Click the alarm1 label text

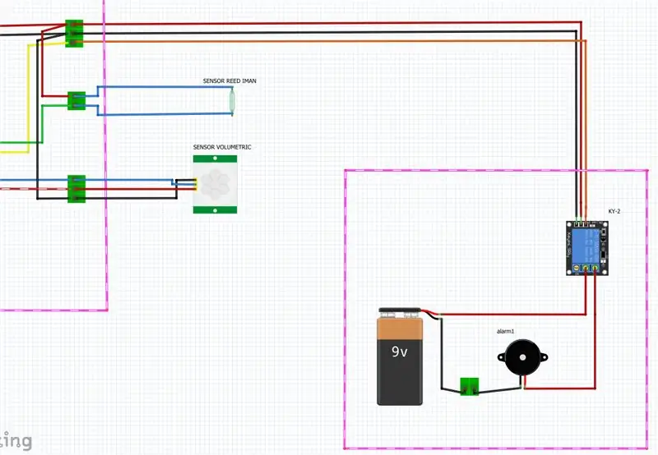pyautogui.click(x=506, y=332)
